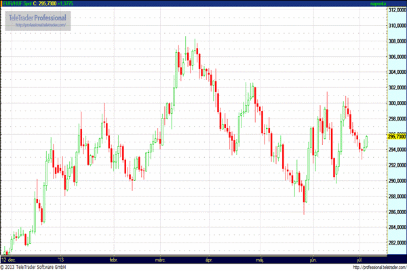
Task: Select the '12 dec. time axis label
Action: (8, 259)
